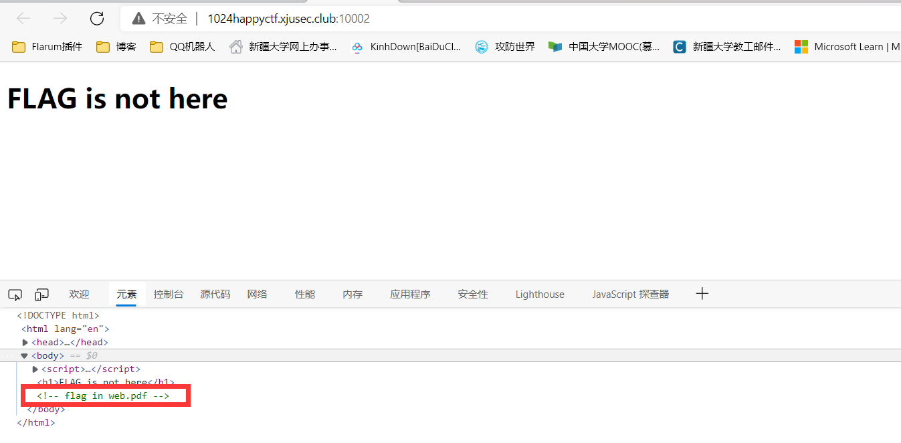Image resolution: width=901 pixels, height=443 pixels.
Task: Open the 攻防世界 bookmark
Action: 505,47
